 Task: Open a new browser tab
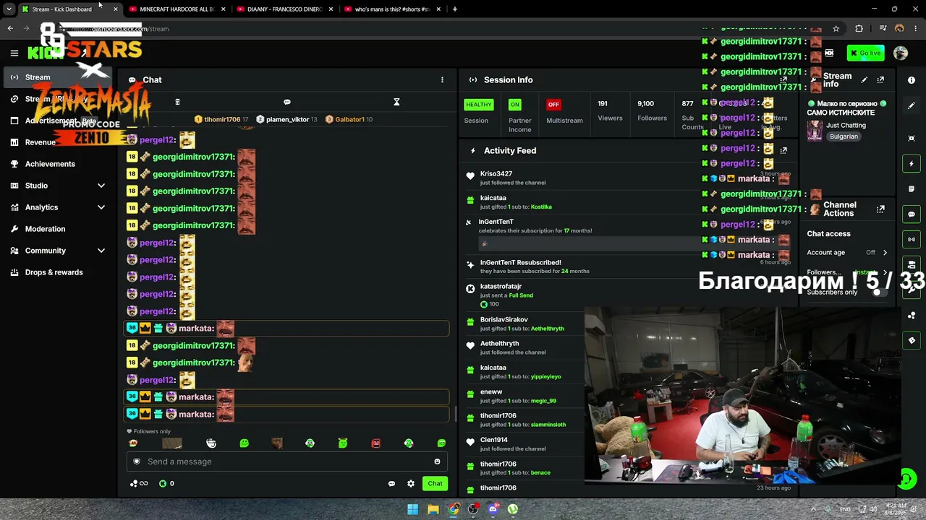[x=454, y=9]
